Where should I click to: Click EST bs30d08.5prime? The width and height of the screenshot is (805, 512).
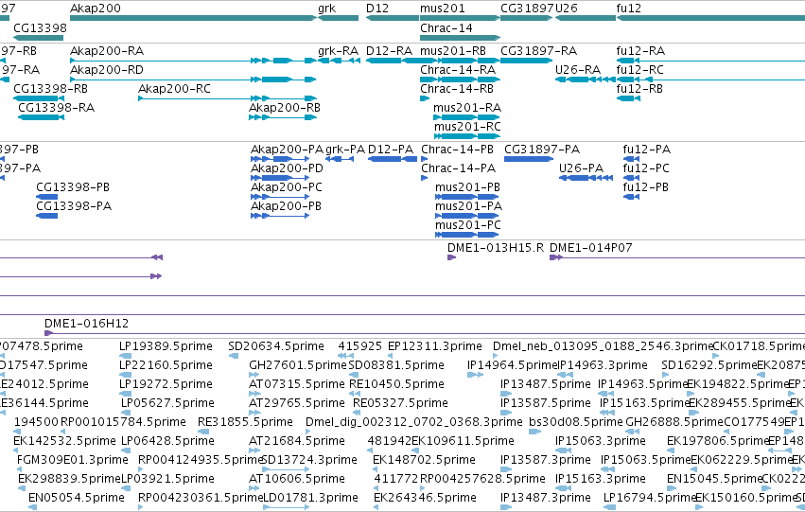(x=534, y=432)
